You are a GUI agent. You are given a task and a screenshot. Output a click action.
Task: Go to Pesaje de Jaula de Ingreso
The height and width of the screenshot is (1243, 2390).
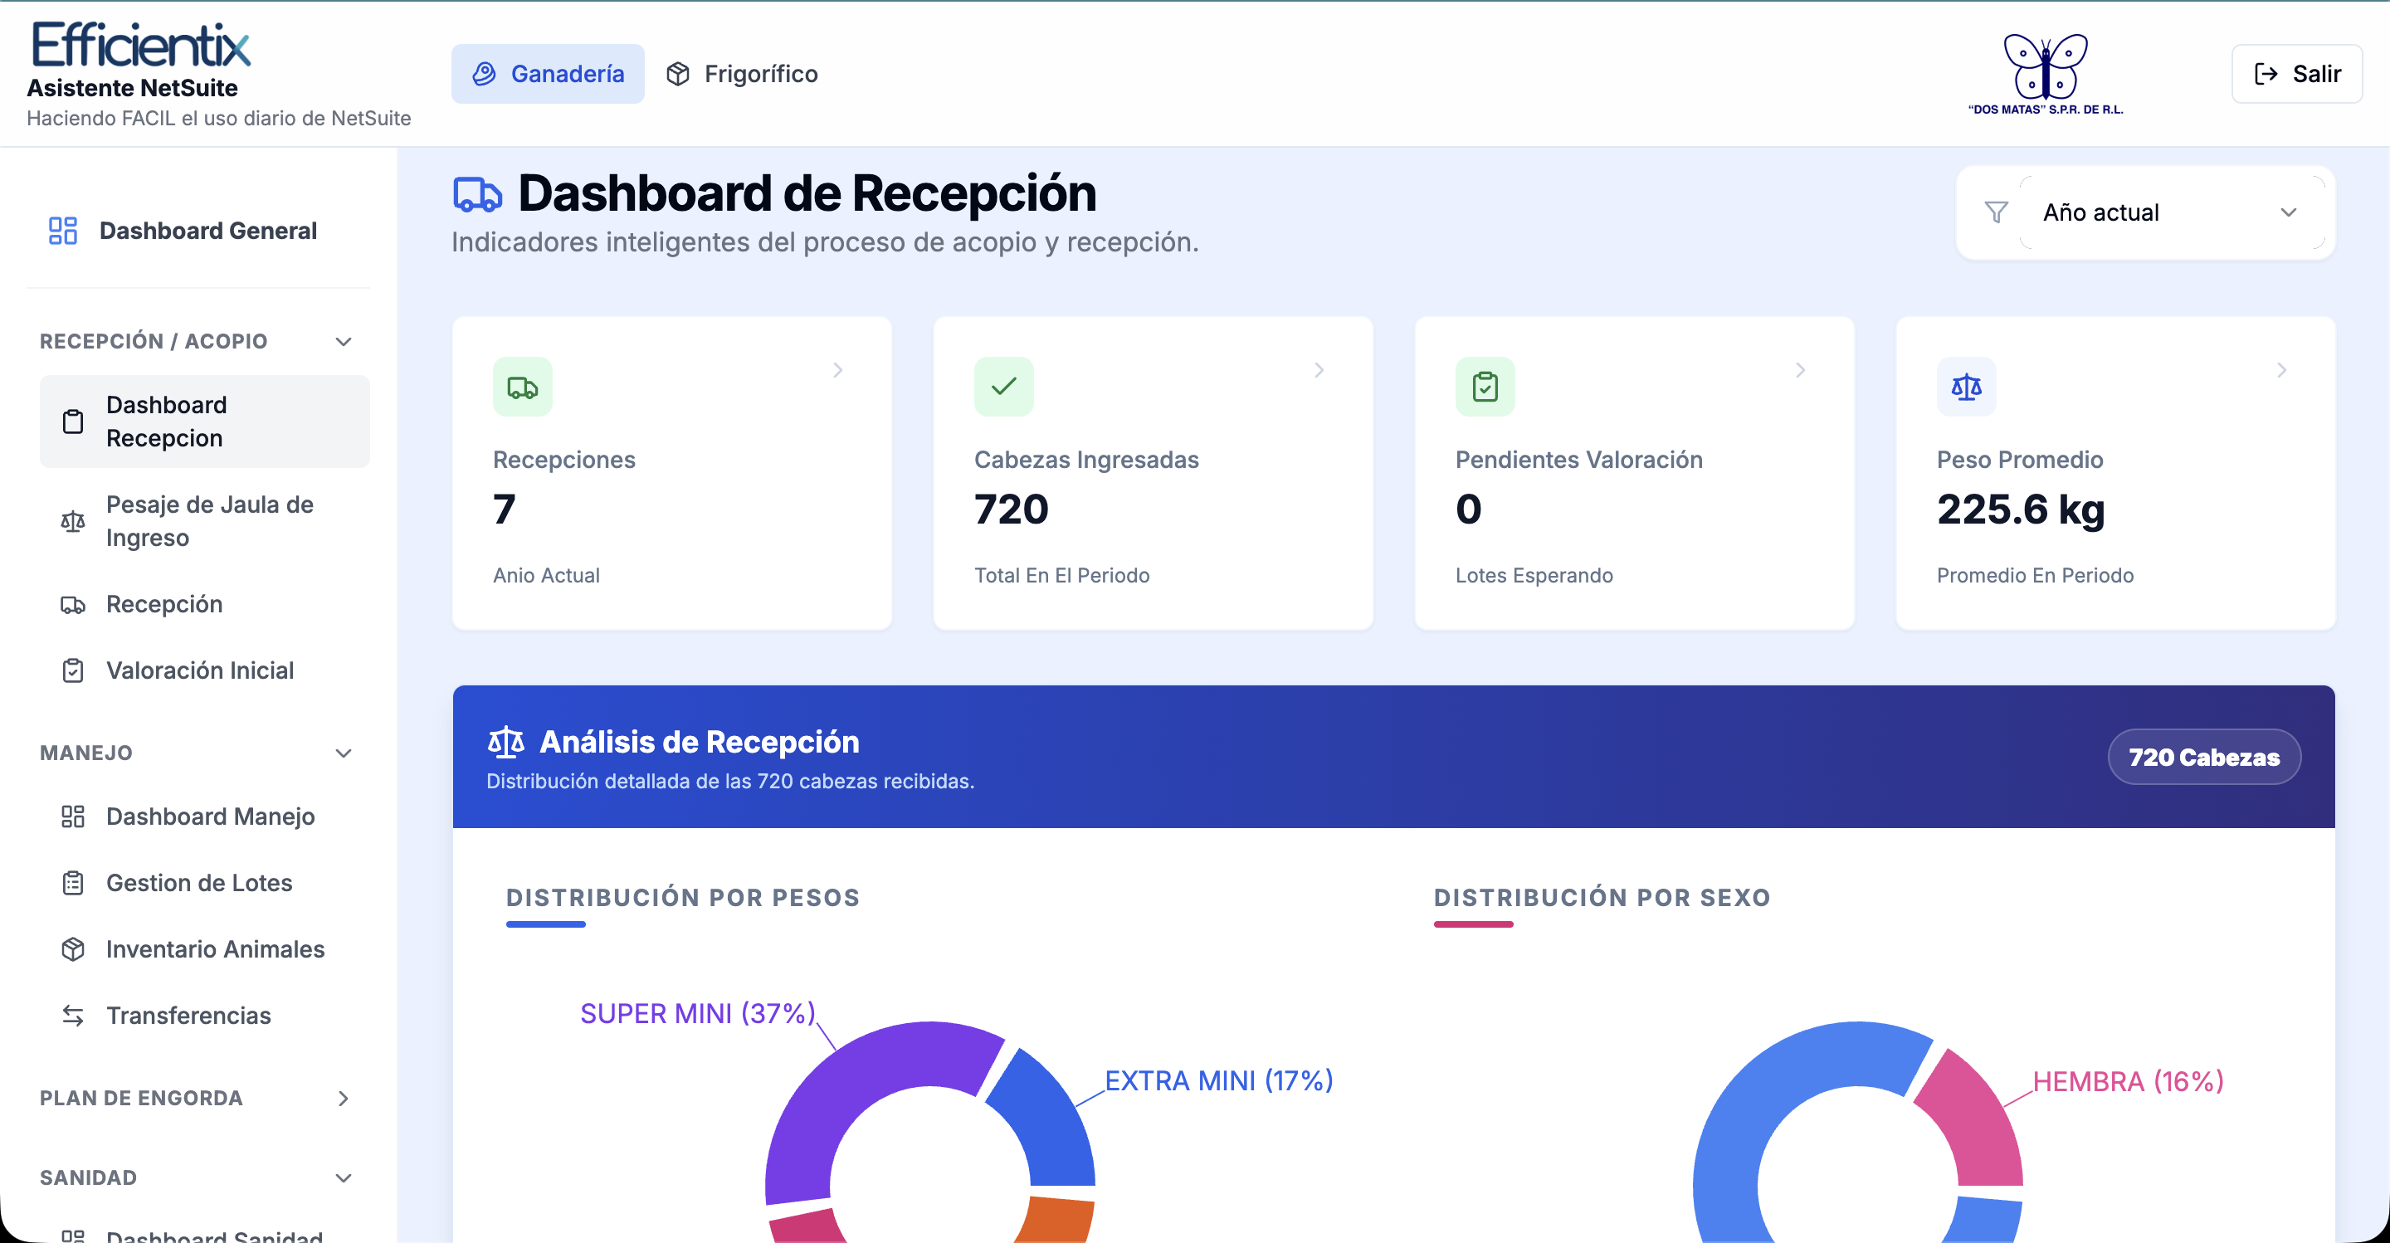click(x=204, y=521)
